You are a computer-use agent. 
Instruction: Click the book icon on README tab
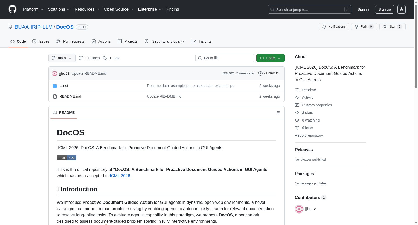coord(55,113)
